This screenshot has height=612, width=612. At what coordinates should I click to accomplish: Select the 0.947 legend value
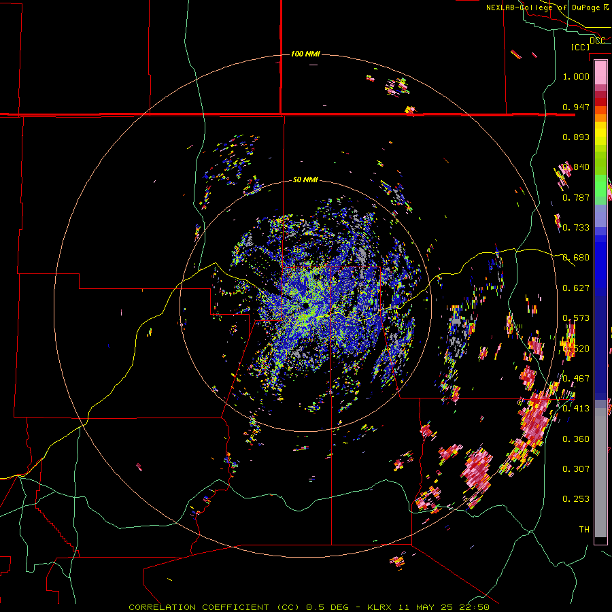576,107
